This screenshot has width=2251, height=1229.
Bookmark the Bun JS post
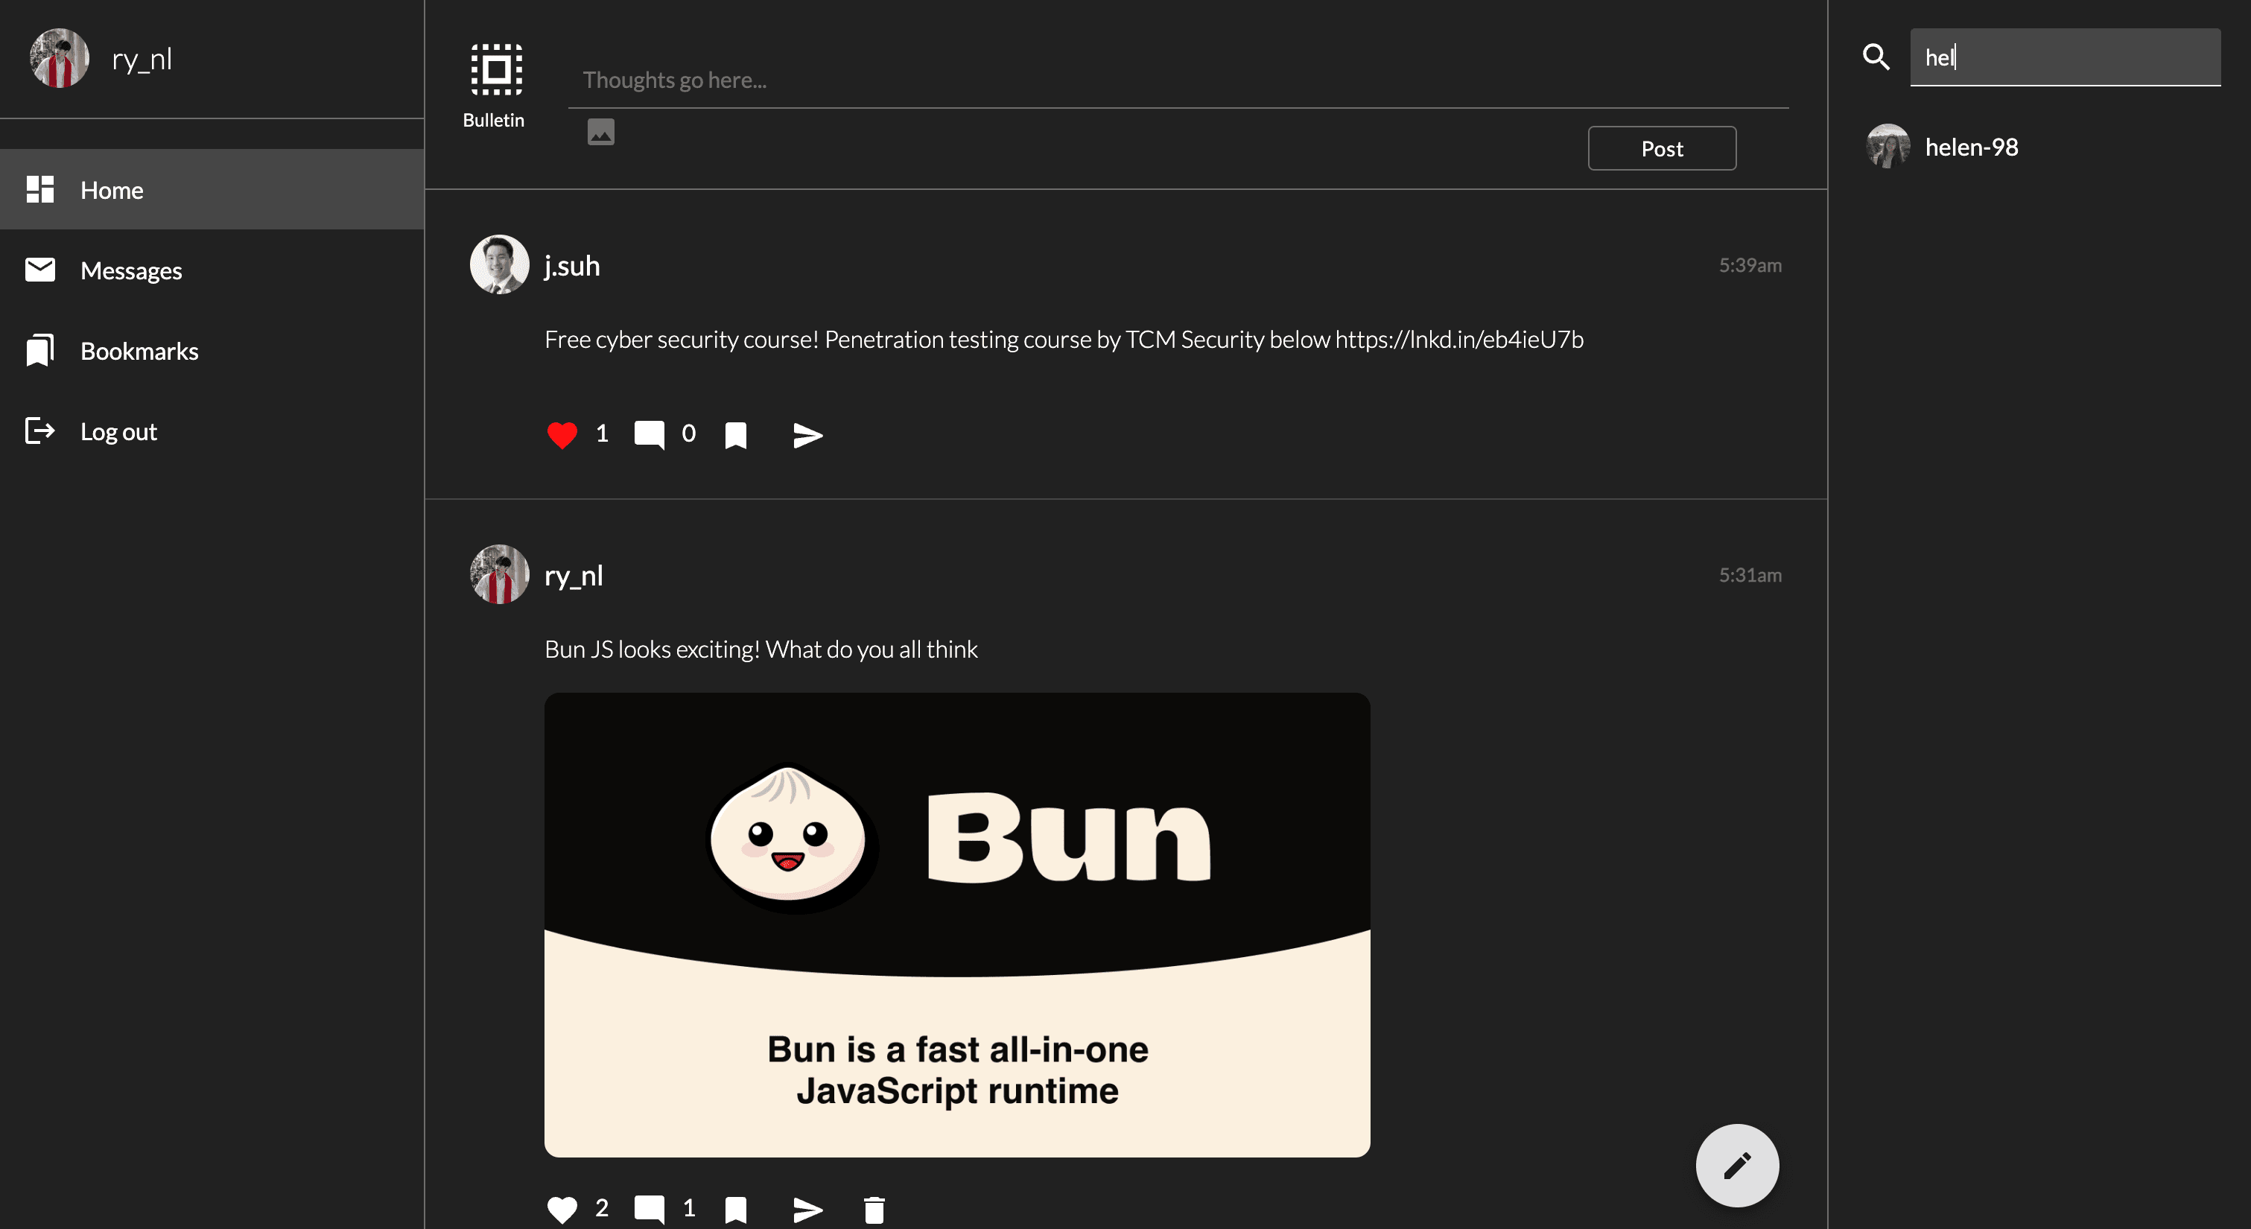736,1209
